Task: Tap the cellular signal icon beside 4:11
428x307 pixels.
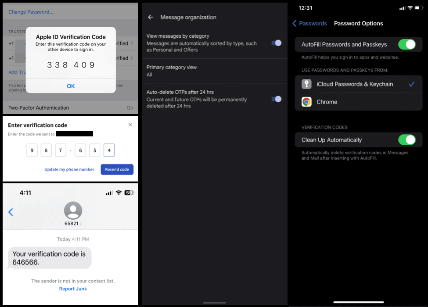Action: (x=109, y=193)
